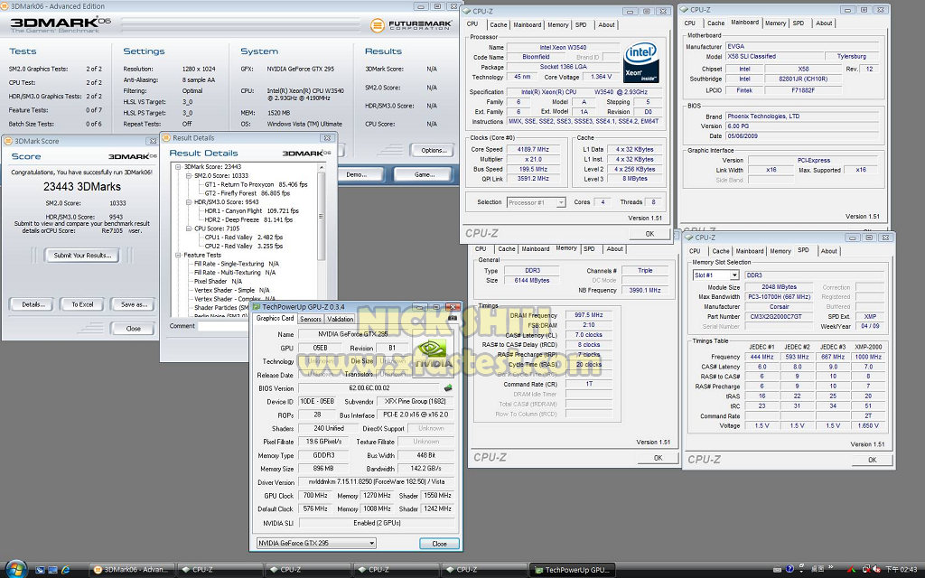The image size is (925, 578).
Task: Click the To Excel button
Action: tap(82, 304)
